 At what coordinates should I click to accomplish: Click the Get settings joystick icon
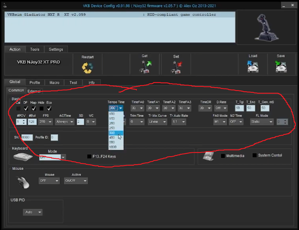click(145, 67)
